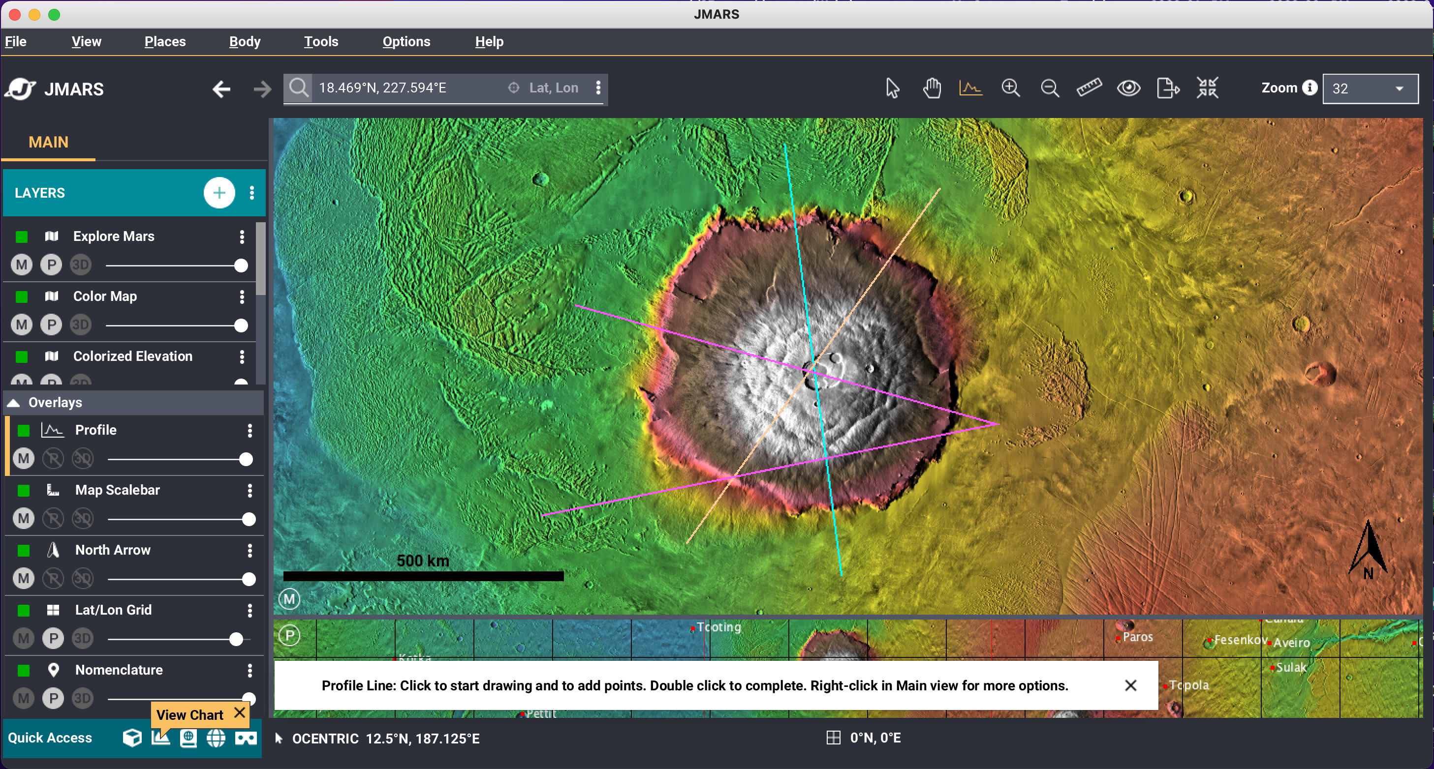Open the Places menu
The width and height of the screenshot is (1434, 769).
[x=165, y=42]
